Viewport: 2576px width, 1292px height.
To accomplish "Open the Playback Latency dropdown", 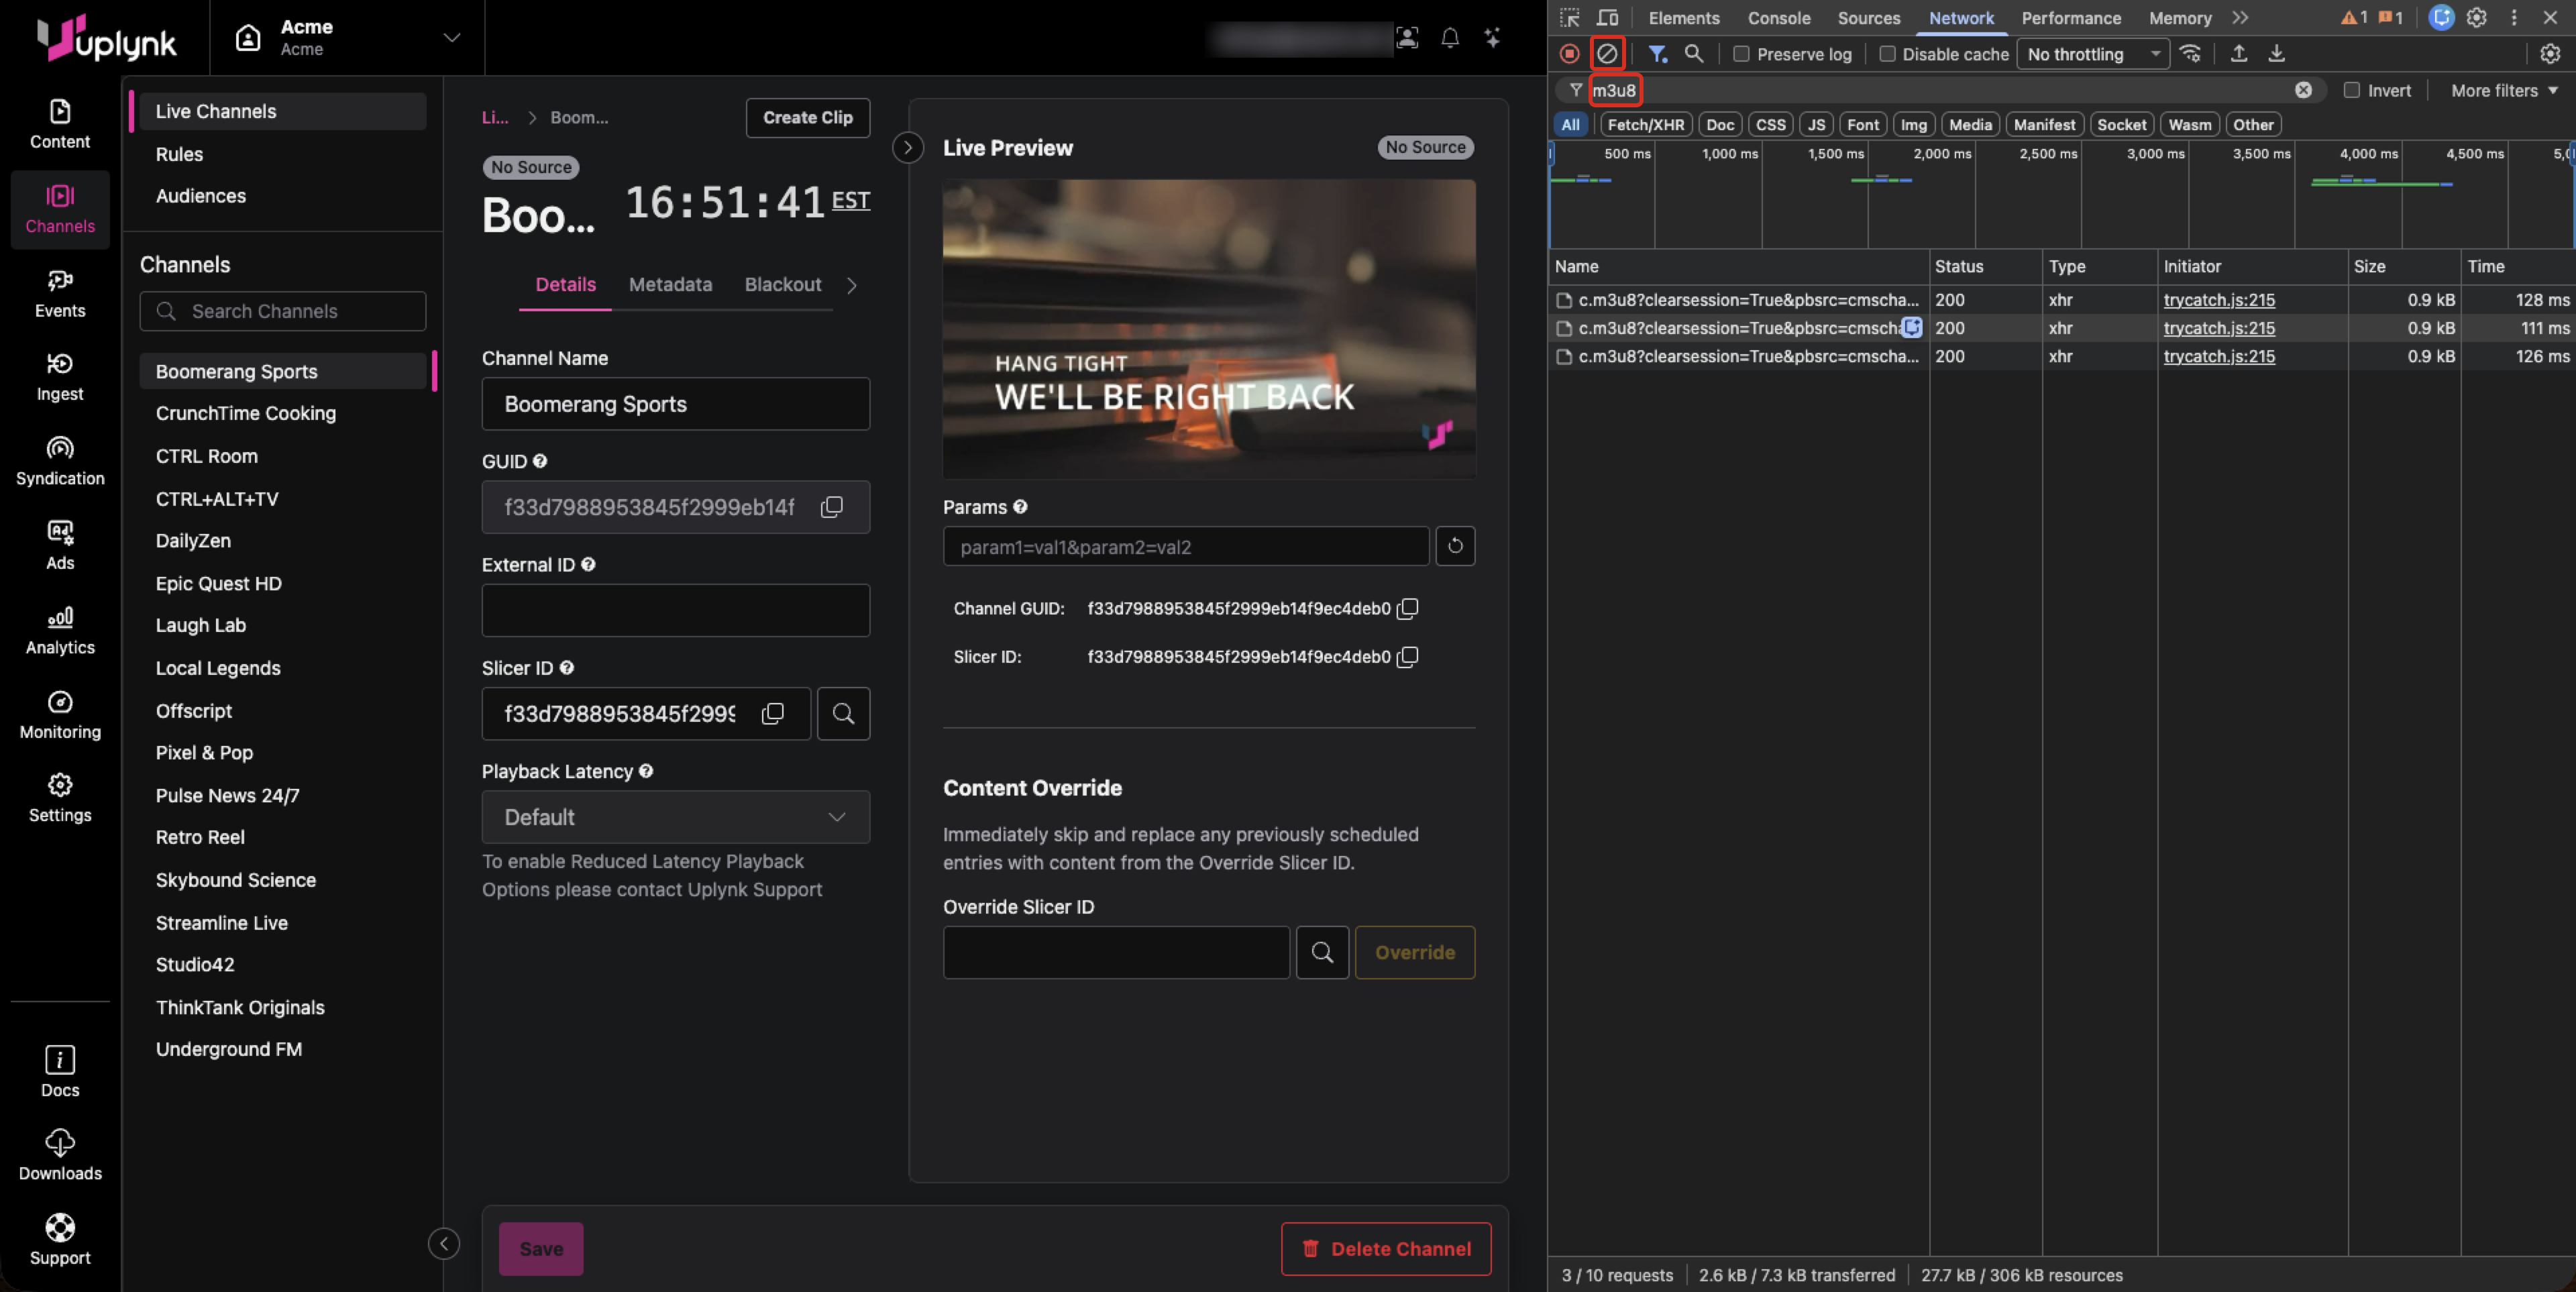I will [675, 817].
